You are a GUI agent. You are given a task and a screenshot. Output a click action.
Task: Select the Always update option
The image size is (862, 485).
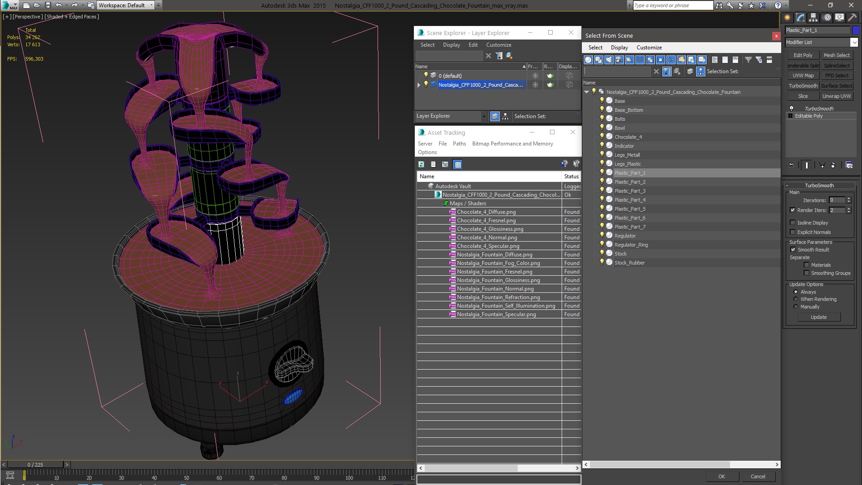coord(796,292)
